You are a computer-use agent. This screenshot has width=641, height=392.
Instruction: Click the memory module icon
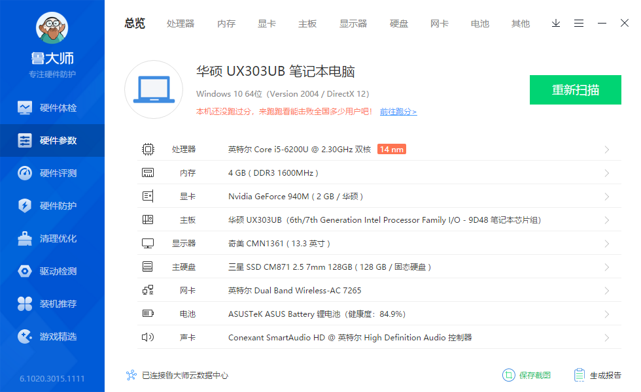coord(148,172)
